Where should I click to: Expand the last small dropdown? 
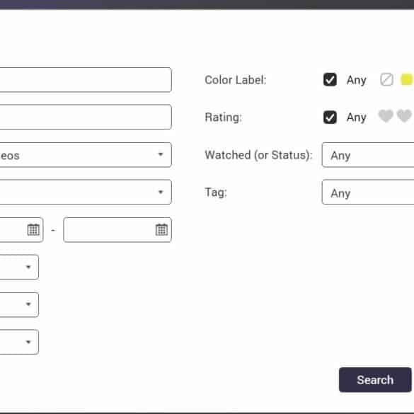(x=19, y=342)
